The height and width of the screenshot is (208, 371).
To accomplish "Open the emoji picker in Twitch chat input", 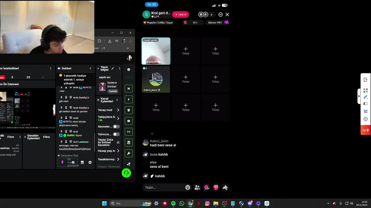I will click(73, 162).
